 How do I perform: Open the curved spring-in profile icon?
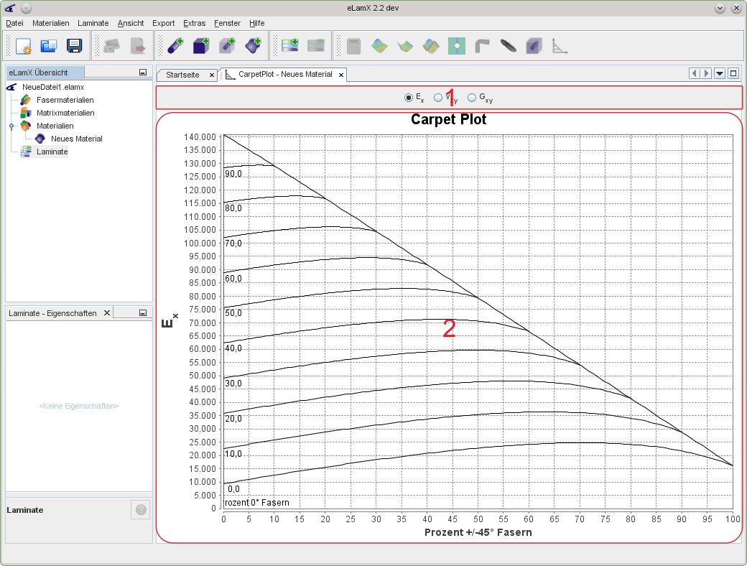(483, 46)
